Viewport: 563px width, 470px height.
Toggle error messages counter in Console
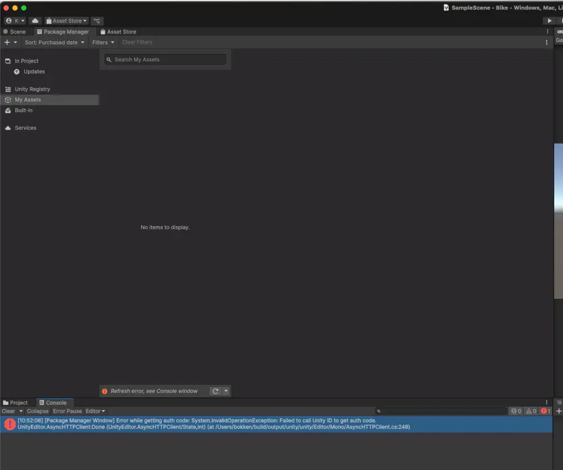(x=545, y=411)
